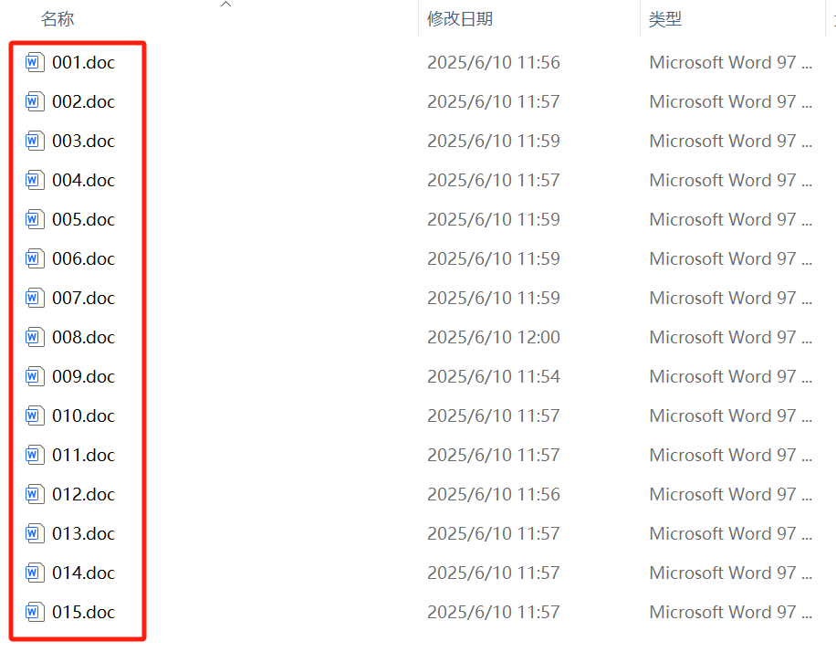Click the Word icon of 008.doc
836x652 pixels.
(x=34, y=337)
